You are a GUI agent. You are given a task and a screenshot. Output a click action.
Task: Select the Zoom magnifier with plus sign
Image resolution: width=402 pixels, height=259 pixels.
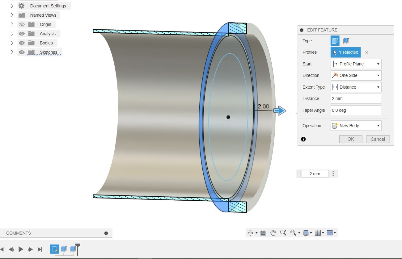click(x=283, y=233)
